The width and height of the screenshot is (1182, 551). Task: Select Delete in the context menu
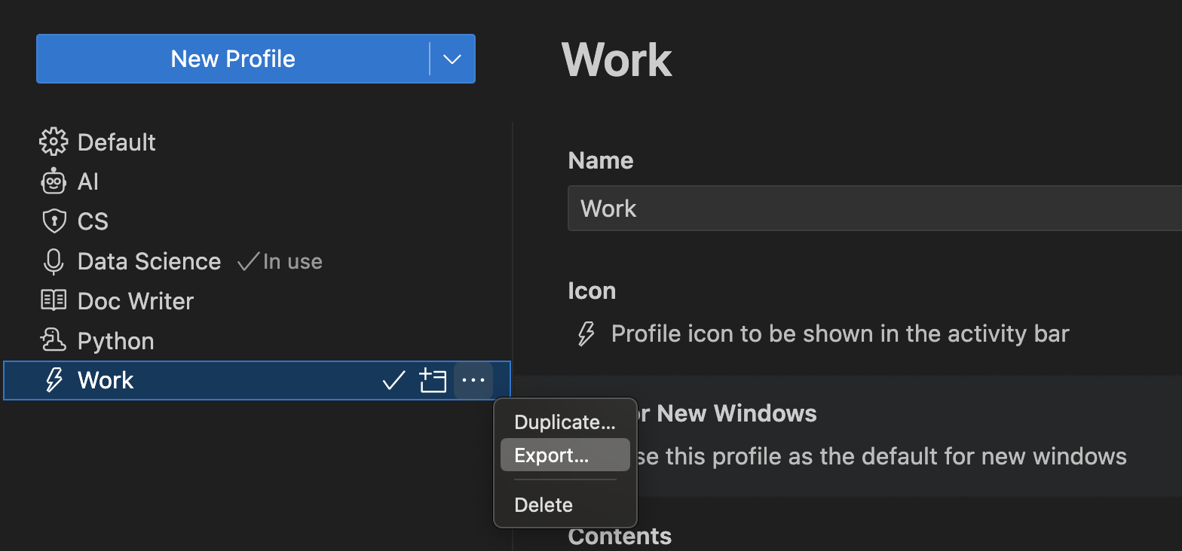544,505
